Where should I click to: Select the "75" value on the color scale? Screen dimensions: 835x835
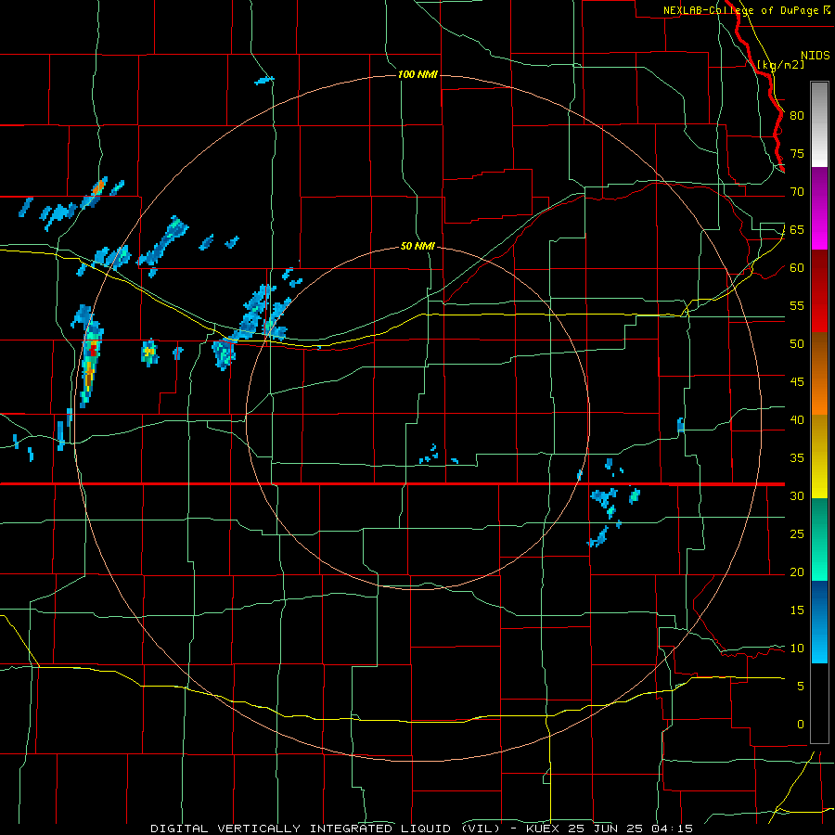797,154
